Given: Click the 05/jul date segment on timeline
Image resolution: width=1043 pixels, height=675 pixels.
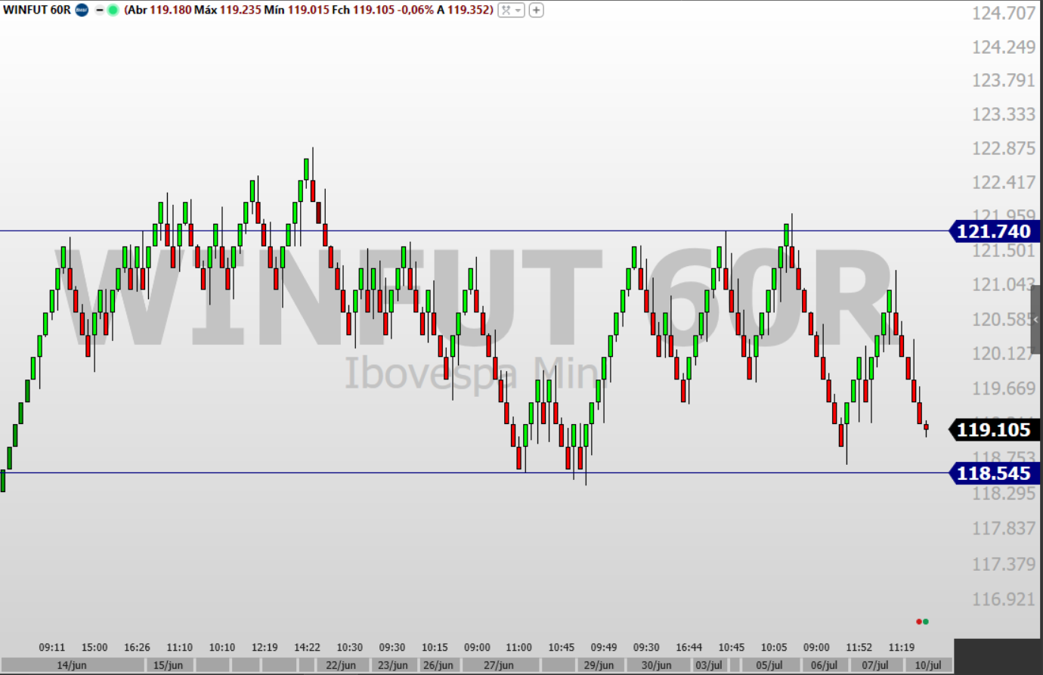Looking at the screenshot, I should [769, 665].
